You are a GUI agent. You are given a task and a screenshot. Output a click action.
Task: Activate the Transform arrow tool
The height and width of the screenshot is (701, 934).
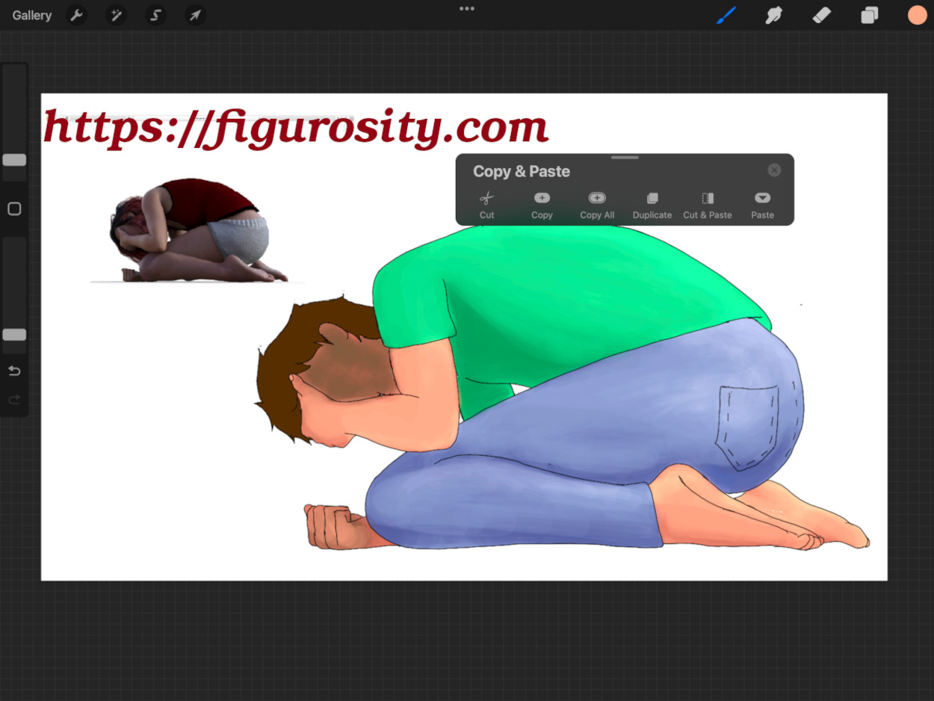[194, 15]
